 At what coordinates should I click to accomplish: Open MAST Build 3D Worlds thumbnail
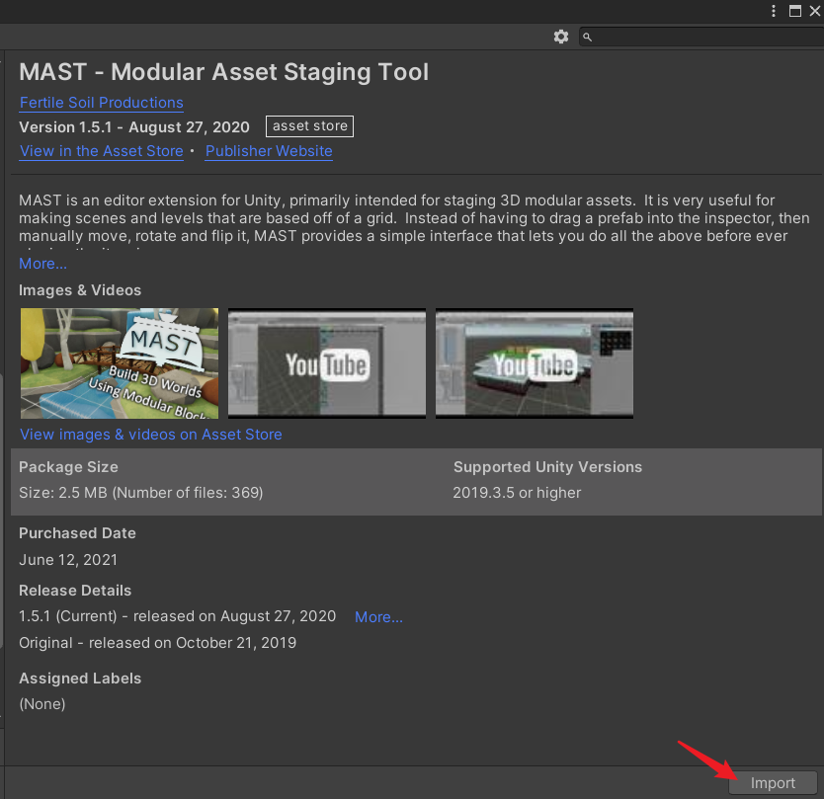click(120, 363)
